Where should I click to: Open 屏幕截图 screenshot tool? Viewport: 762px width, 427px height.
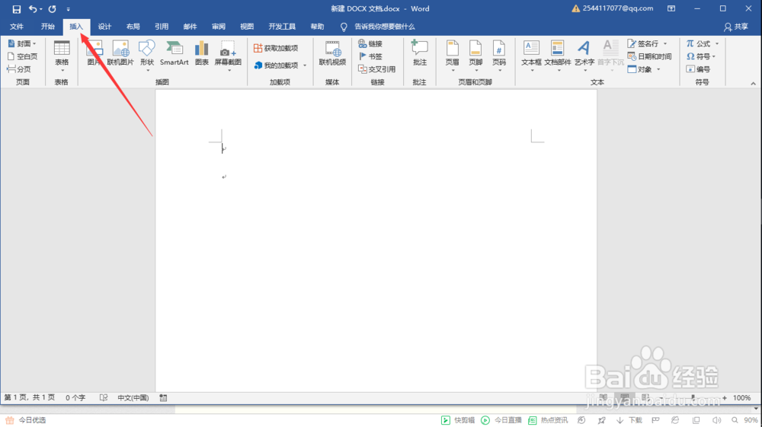click(x=228, y=56)
